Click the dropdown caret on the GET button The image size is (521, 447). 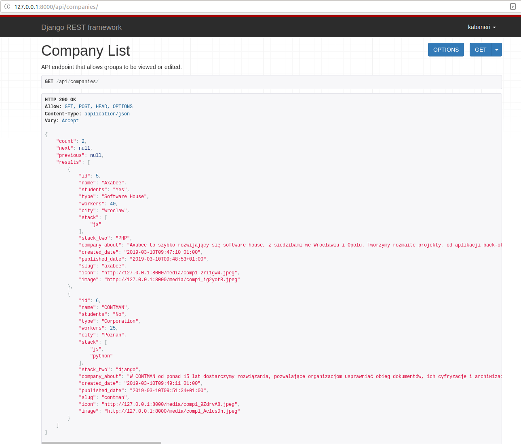pyautogui.click(x=497, y=49)
